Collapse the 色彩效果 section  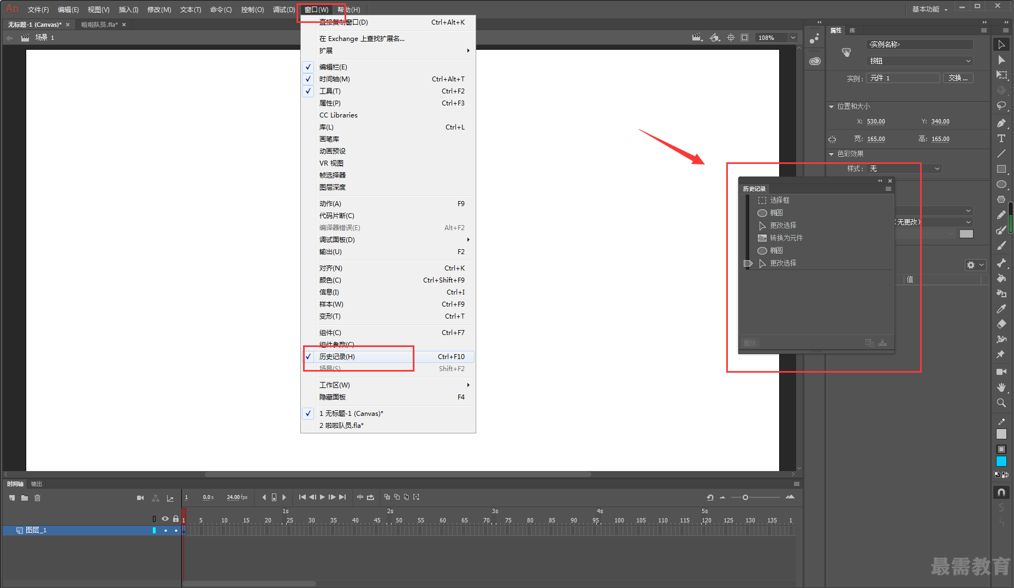pos(832,154)
